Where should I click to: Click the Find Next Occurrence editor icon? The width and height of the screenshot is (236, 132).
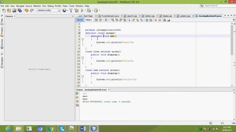[121, 20]
